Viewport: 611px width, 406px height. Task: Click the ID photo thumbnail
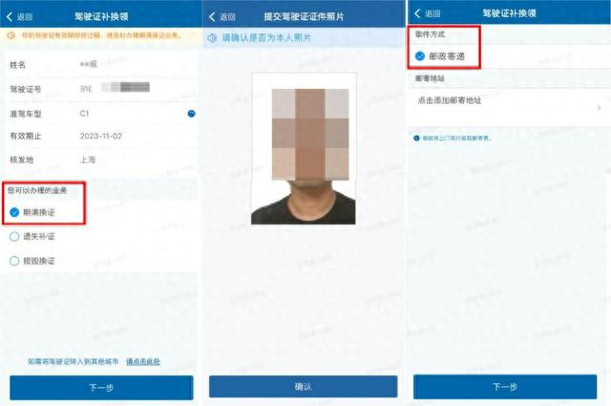[x=304, y=148]
